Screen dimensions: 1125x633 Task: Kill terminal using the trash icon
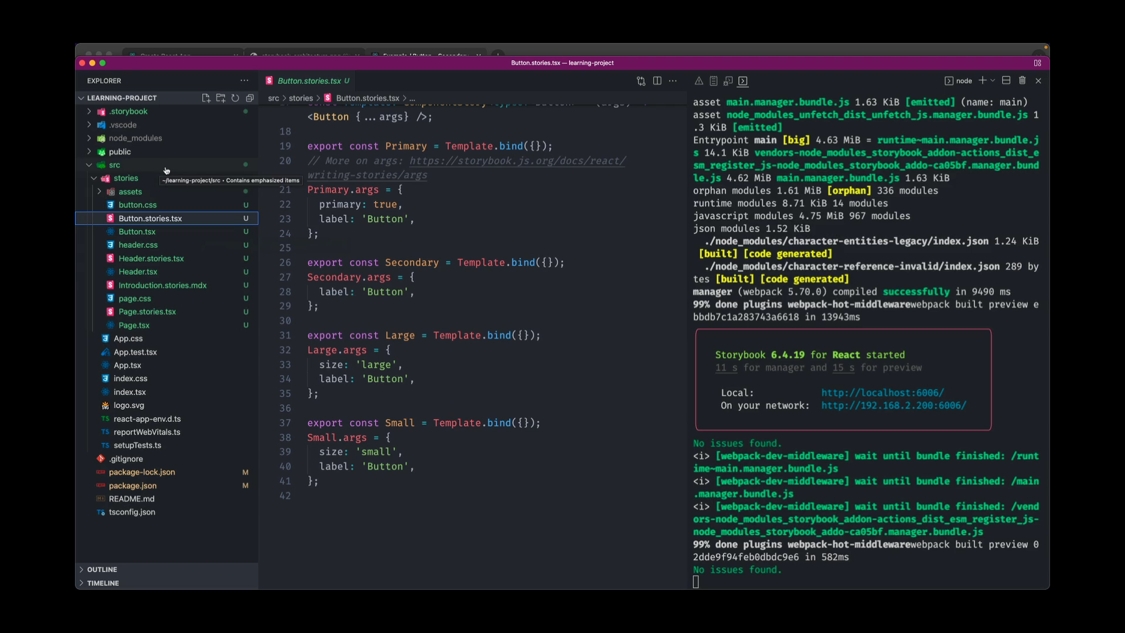coord(1022,80)
